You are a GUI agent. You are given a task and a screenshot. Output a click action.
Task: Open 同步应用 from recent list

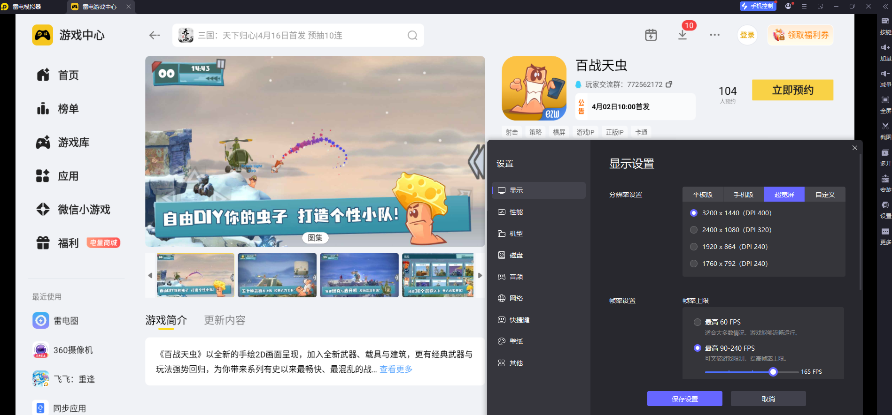[x=59, y=408]
